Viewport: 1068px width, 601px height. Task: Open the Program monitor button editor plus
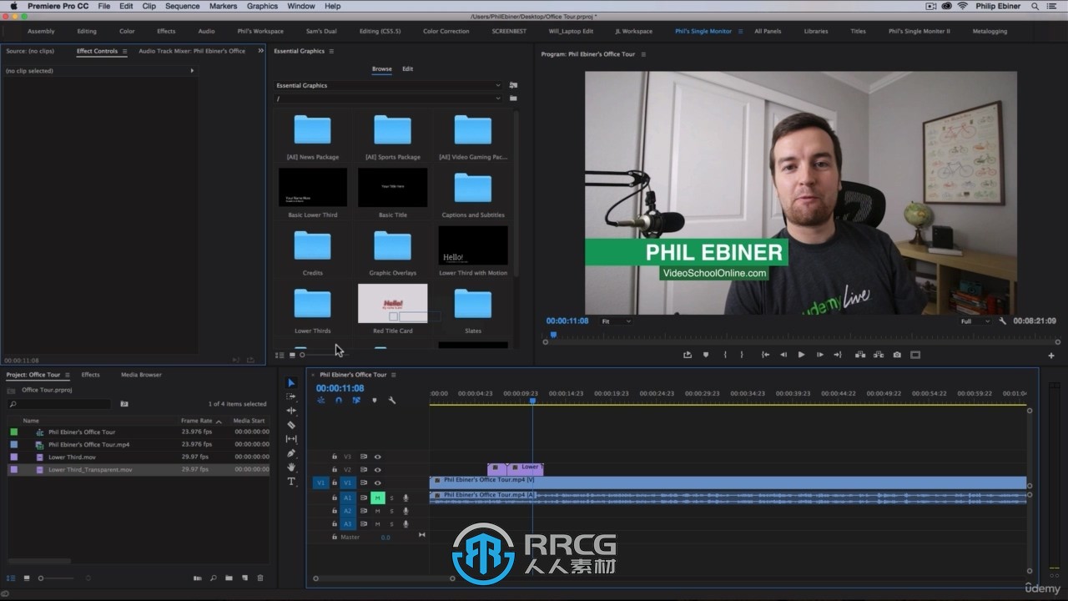[x=1051, y=356]
